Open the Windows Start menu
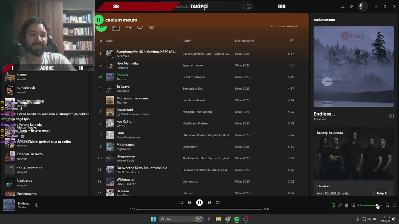The width and height of the screenshot is (399, 224). coord(153,219)
